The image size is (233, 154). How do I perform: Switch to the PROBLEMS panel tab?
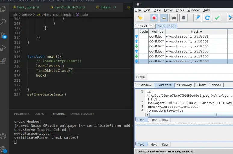22,114
